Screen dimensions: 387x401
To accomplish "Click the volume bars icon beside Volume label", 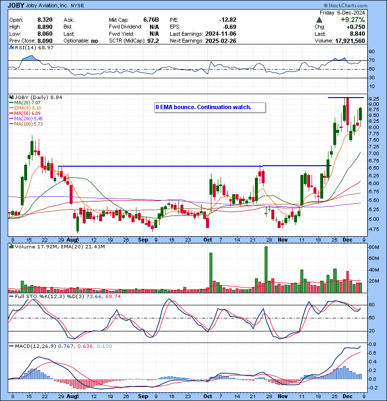I will tap(11, 247).
